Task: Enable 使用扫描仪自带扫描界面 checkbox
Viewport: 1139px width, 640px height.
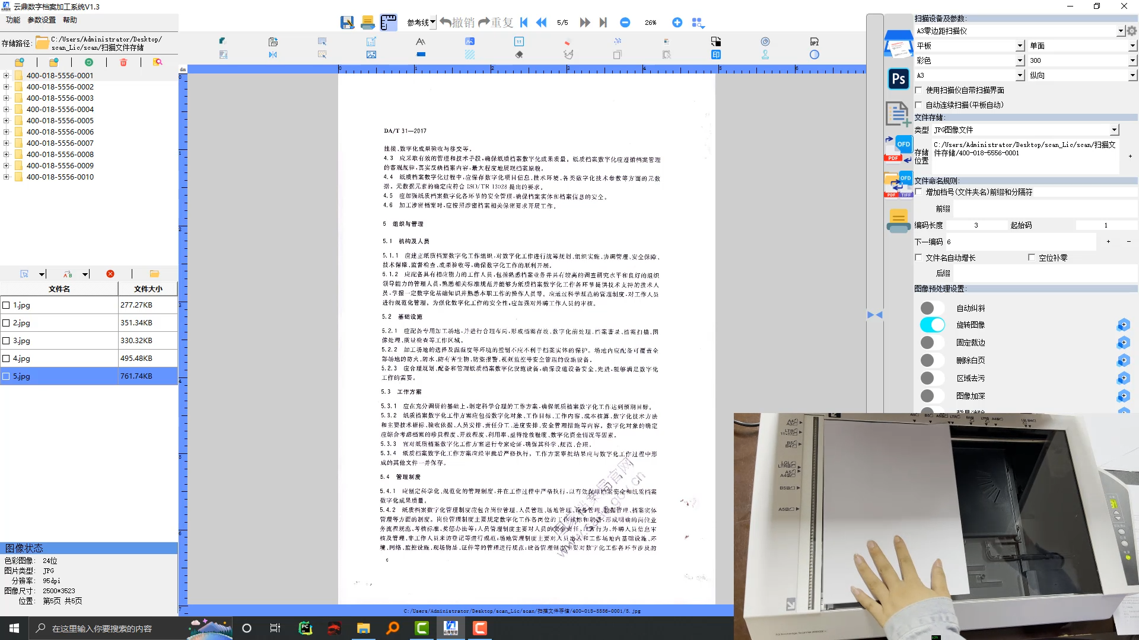Action: 919,90
